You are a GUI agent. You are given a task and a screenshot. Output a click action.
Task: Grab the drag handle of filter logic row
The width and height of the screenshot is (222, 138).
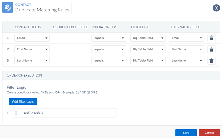tap(16, 113)
